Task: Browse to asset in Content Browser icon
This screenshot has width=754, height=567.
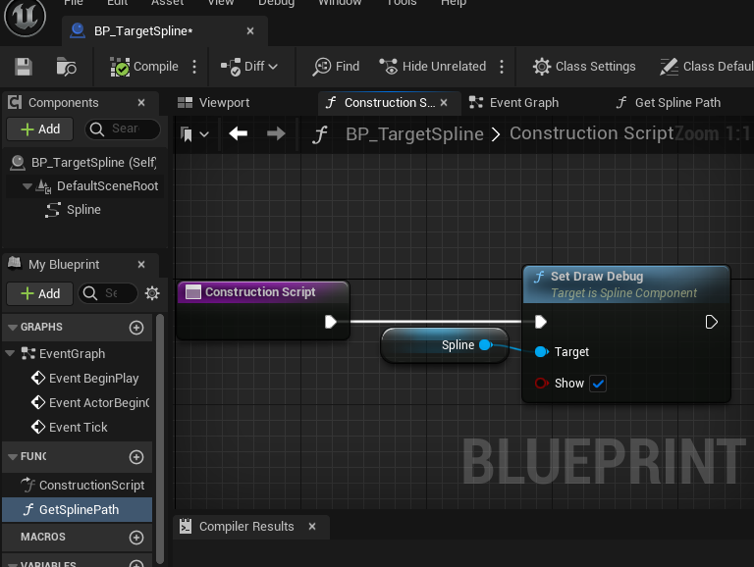Action: click(66, 67)
